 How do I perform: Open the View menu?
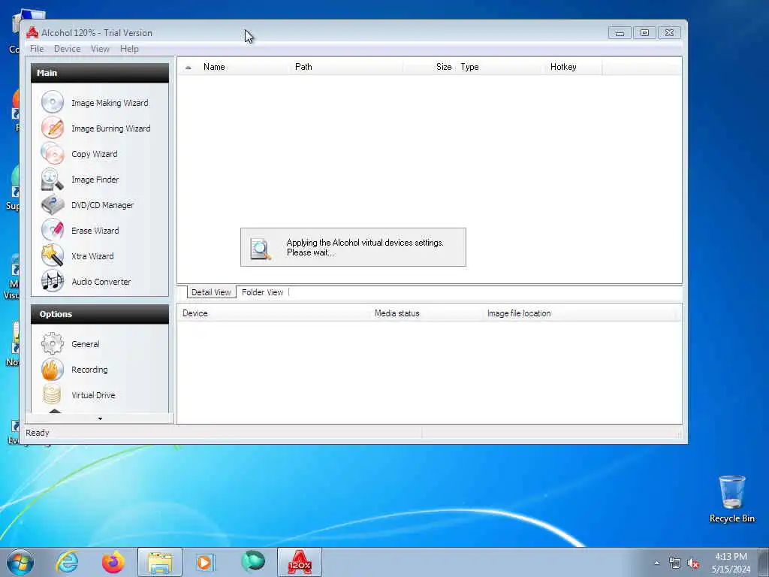(100, 49)
